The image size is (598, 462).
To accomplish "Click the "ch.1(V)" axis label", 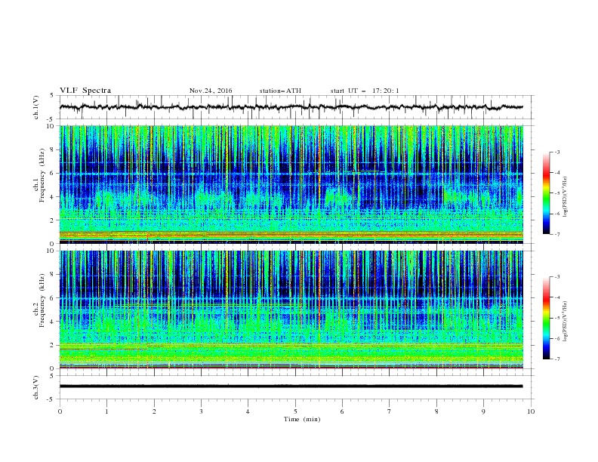I will pos(36,107).
